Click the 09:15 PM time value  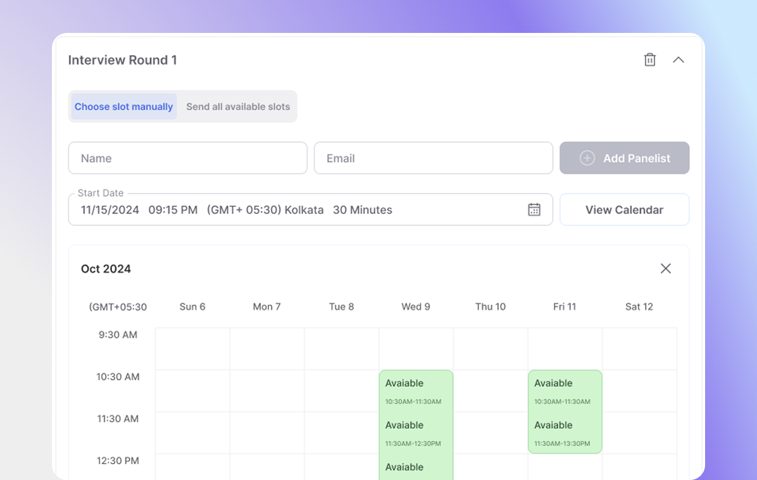173,210
